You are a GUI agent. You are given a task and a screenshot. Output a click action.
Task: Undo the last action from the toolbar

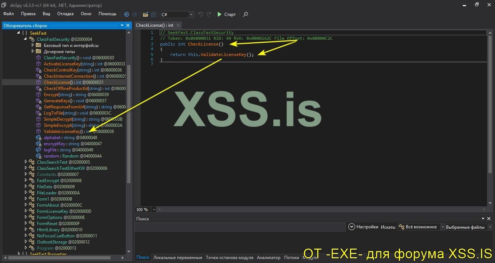[x=201, y=14]
